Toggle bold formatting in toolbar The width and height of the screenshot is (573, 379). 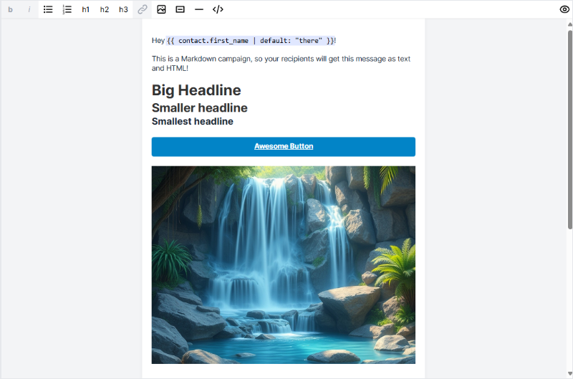pos(10,9)
